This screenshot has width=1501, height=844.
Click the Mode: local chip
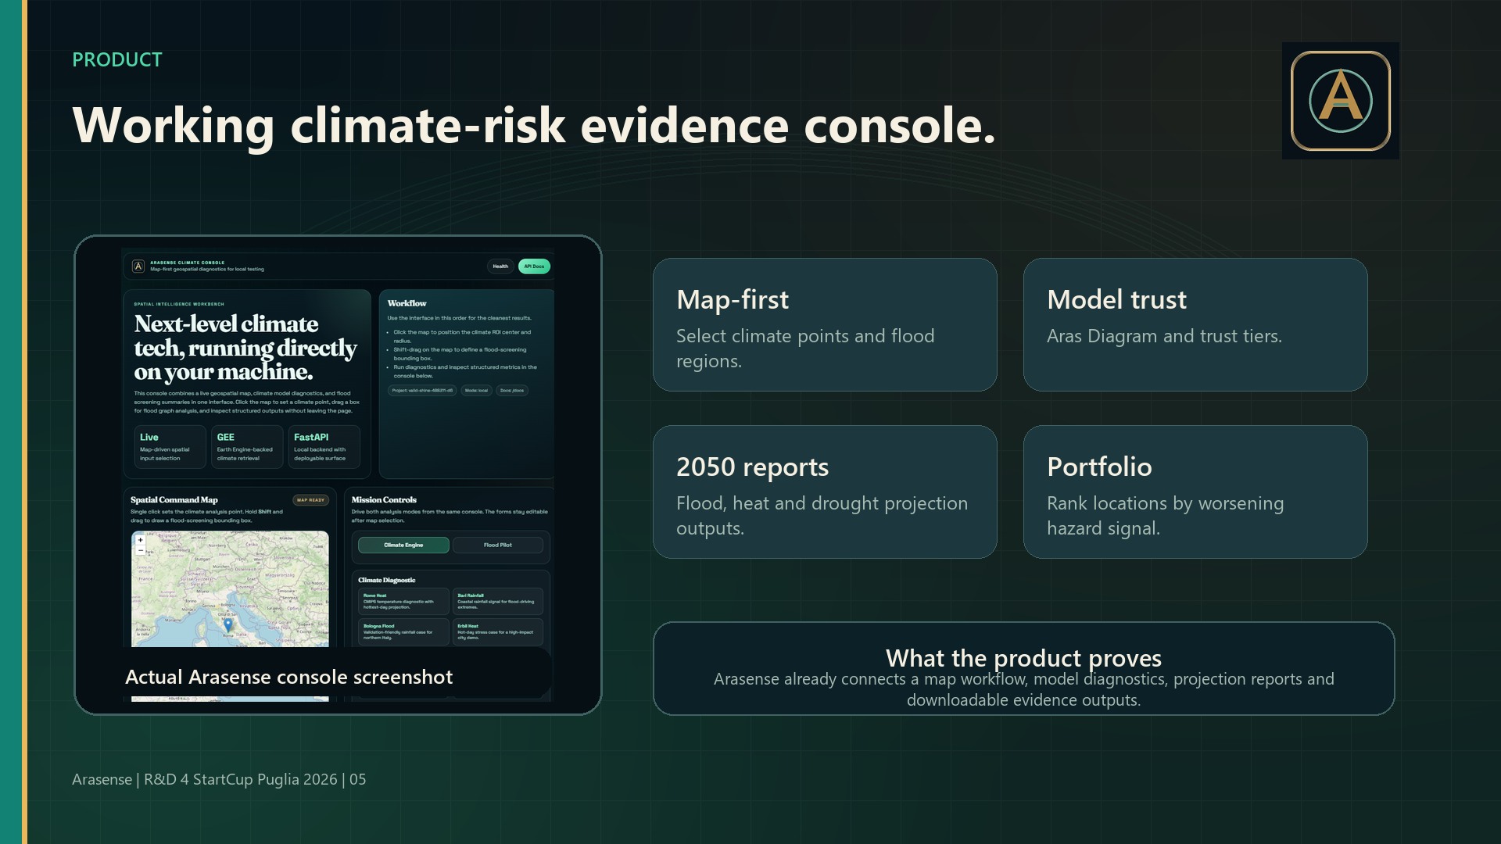(x=476, y=391)
